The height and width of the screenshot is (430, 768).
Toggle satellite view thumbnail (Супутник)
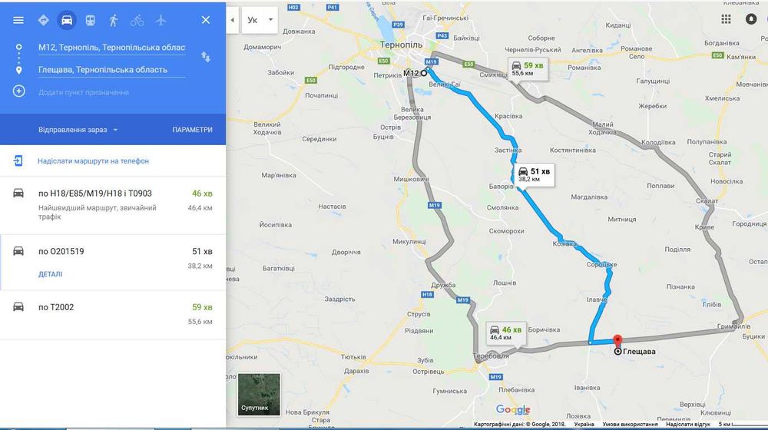pos(259,394)
